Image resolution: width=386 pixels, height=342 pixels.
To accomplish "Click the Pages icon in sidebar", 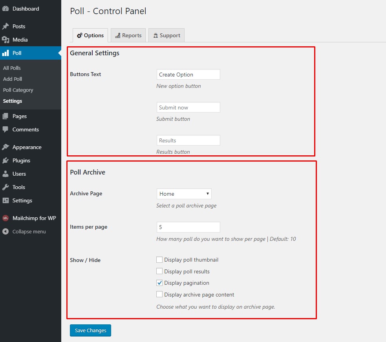I will pyautogui.click(x=5, y=116).
